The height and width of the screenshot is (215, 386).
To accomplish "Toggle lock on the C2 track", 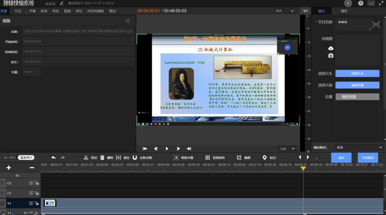I will (x=37, y=183).
